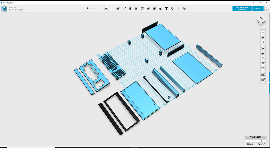
Task: Select the Sketch tool with pencil icon
Action: pos(124,8)
